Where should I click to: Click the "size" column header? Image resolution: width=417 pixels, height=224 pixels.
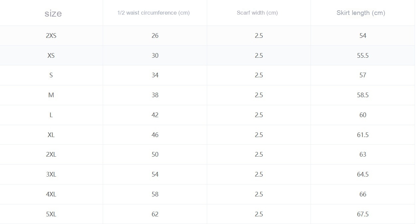53,13
